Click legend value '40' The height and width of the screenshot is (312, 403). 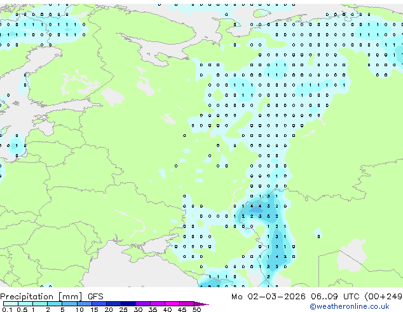click(x=167, y=309)
